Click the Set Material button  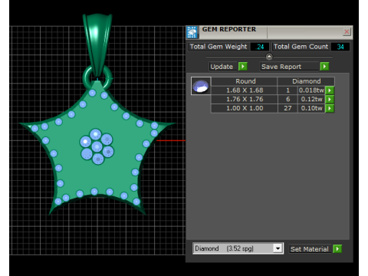pyautogui.click(x=310, y=249)
